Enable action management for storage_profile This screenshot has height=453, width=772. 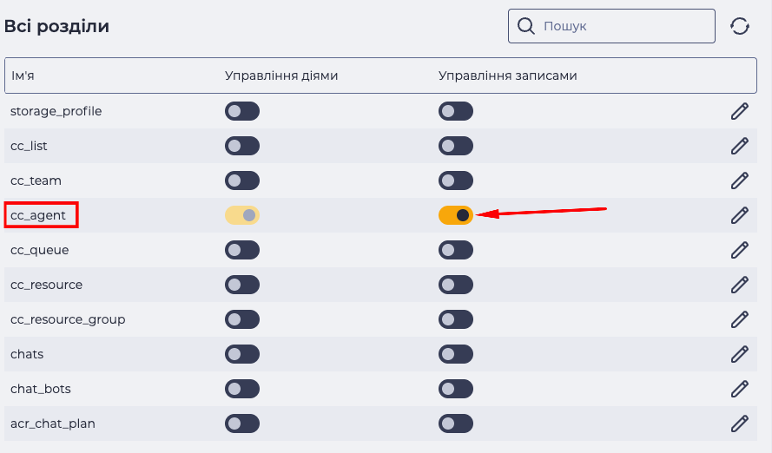click(x=242, y=111)
